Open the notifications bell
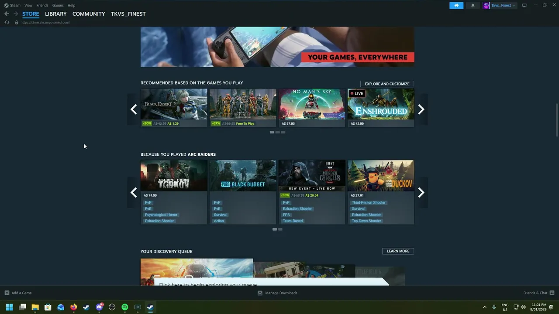 point(473,5)
